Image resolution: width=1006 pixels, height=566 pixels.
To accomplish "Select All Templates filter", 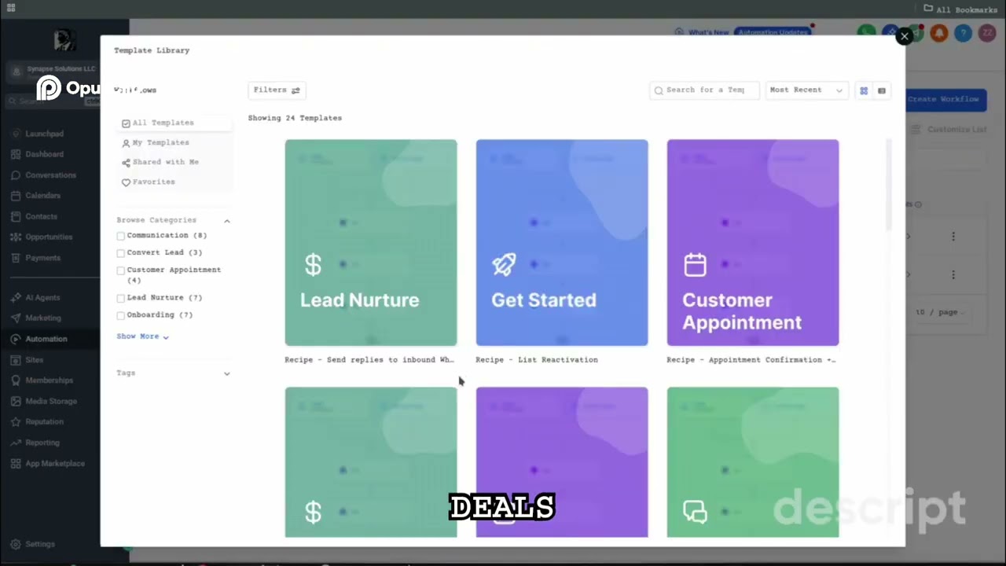I will pyautogui.click(x=176, y=123).
